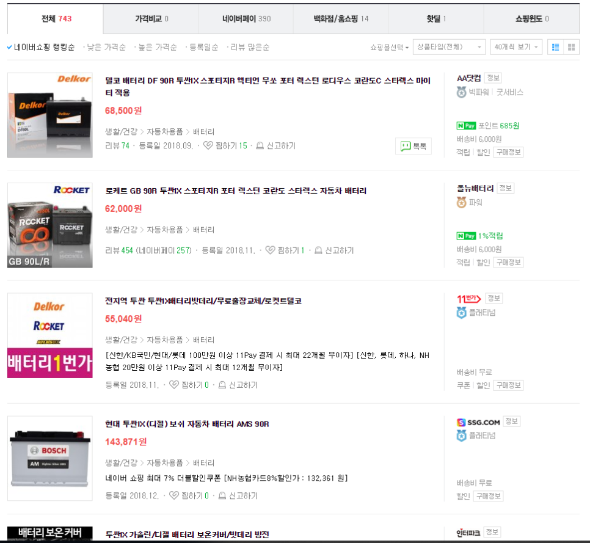
Task: Switch to list view icon
Action: point(555,47)
